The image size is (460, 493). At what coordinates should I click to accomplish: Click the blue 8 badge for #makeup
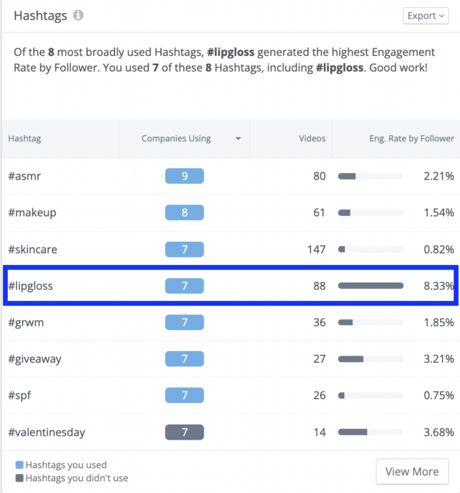(x=184, y=212)
